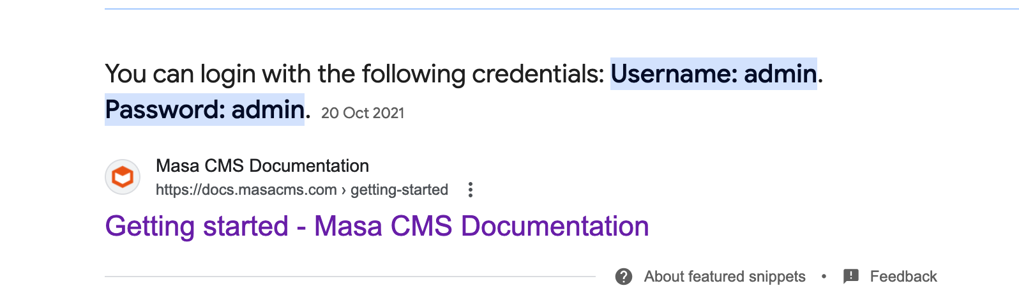Click the blue line at the top
Viewport: 1019px width, 304px height.
click(x=562, y=9)
